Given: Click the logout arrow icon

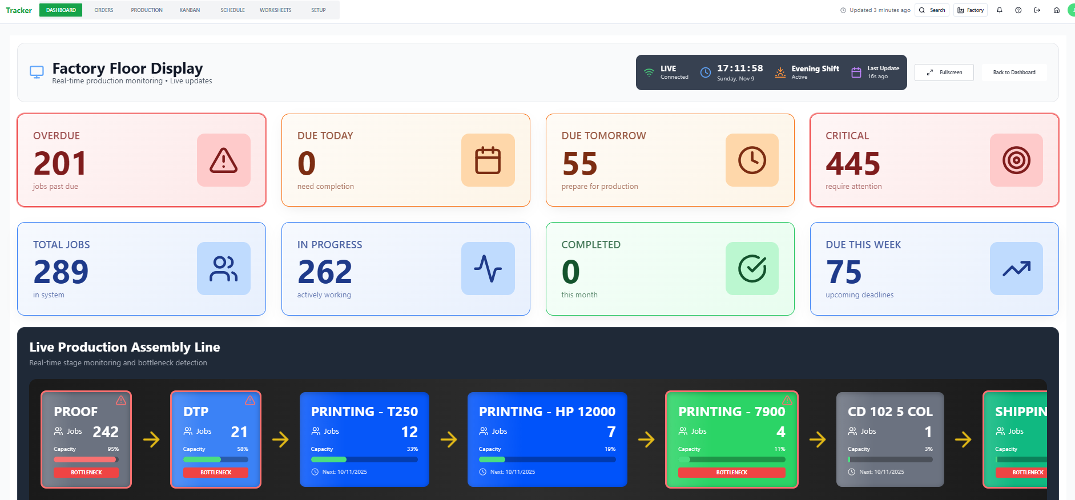Looking at the screenshot, I should tap(1037, 10).
